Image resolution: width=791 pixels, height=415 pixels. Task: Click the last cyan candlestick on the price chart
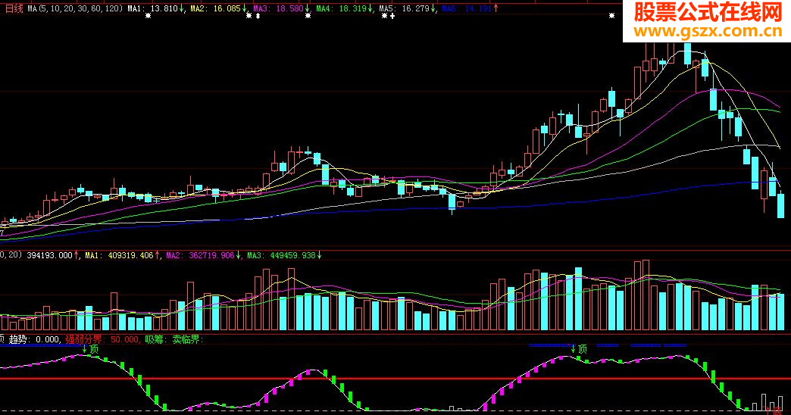point(780,205)
